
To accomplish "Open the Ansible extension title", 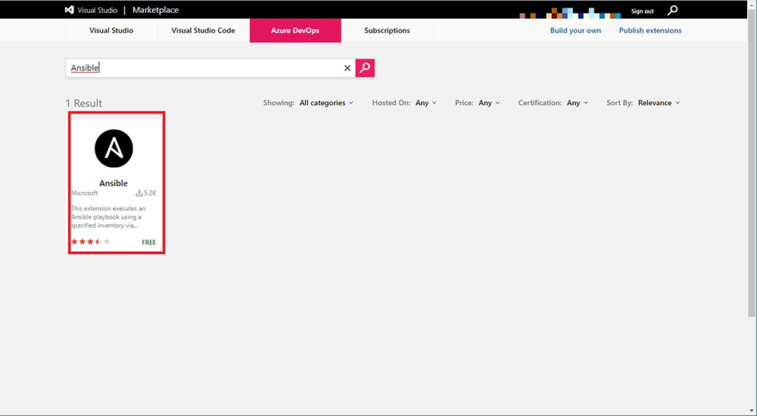I will point(114,183).
